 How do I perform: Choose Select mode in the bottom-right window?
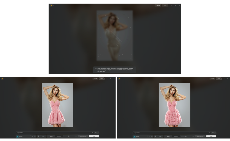[x=168, y=136]
